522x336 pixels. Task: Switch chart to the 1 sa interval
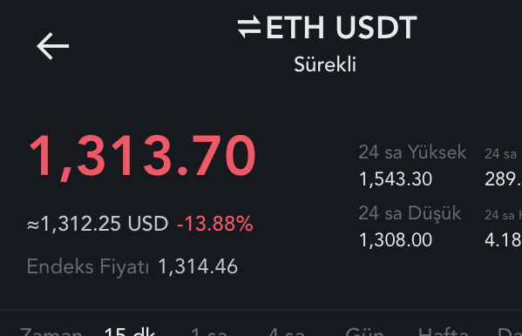click(209, 331)
